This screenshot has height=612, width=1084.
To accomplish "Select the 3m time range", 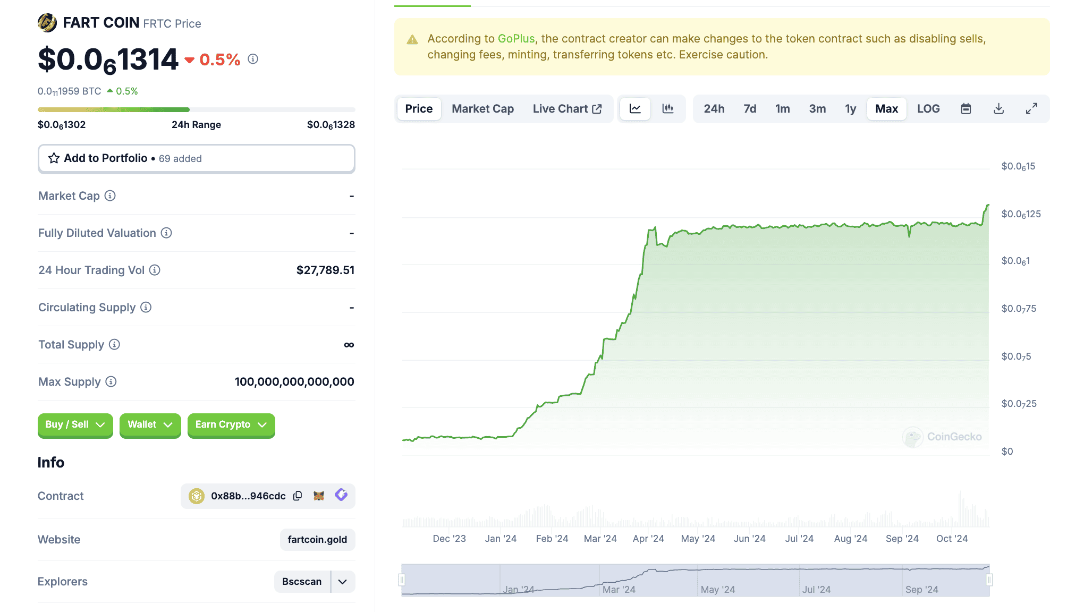I will tap(817, 109).
